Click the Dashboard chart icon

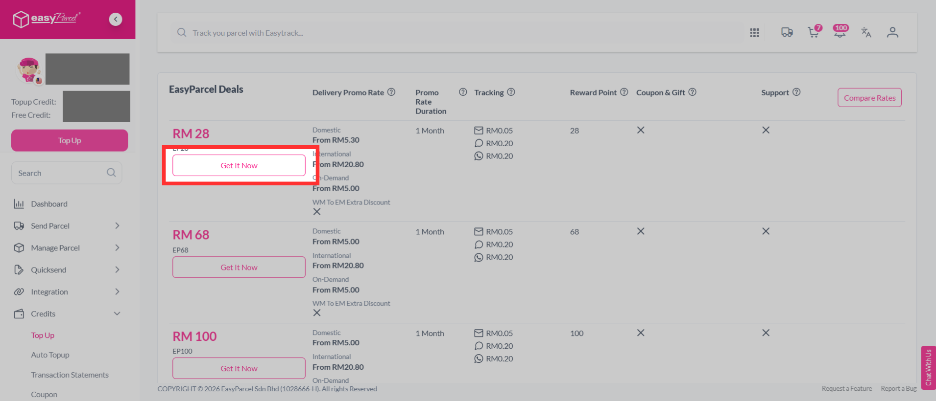click(x=19, y=204)
